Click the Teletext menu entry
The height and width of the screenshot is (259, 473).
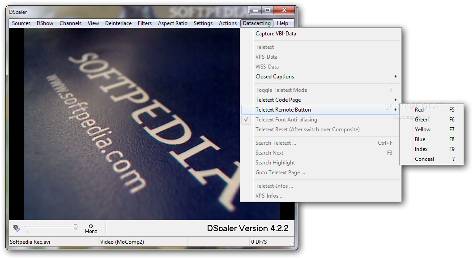321,47
